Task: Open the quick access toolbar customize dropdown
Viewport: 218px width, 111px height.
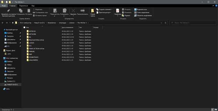Action: 12,2
